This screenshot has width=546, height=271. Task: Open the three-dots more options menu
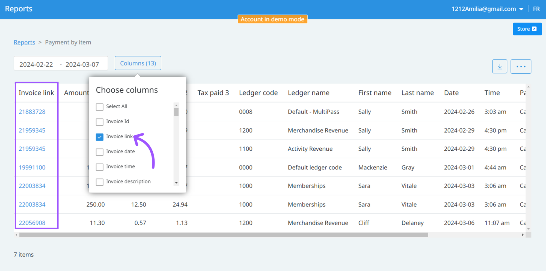coord(521,66)
